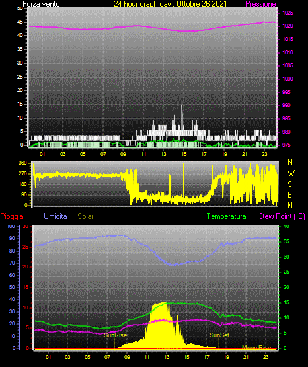Click the W wind direction letter
Viewport: 308px width, 367px height.
[291, 173]
